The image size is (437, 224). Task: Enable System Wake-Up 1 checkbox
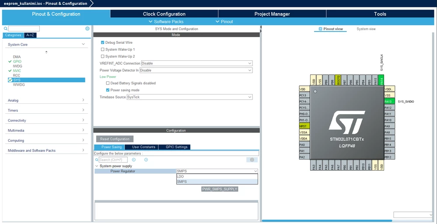(102, 49)
